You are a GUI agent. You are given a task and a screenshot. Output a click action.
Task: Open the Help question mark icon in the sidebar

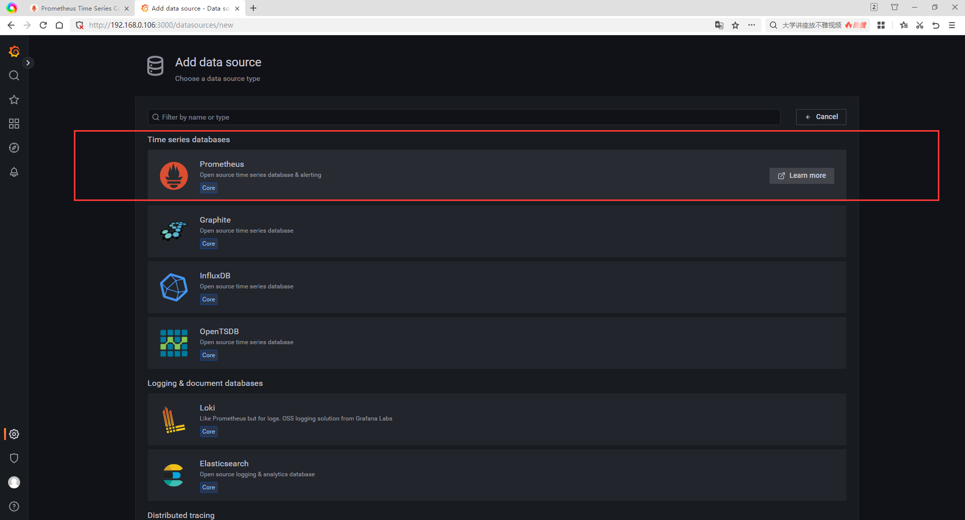(x=14, y=506)
